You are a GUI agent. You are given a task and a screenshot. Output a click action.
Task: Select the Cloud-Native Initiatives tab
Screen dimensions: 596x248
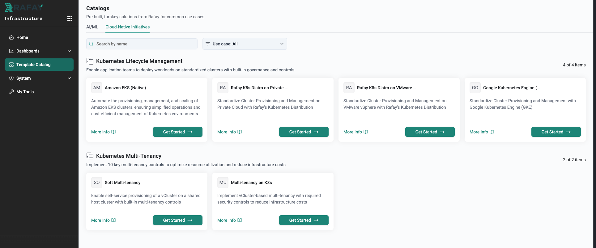click(128, 27)
